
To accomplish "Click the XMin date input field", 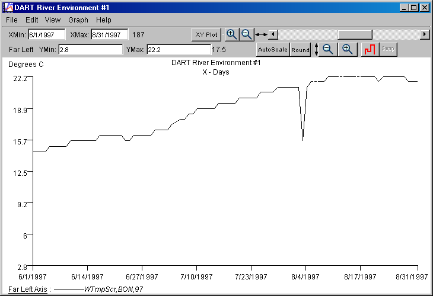I will (x=46, y=35).
